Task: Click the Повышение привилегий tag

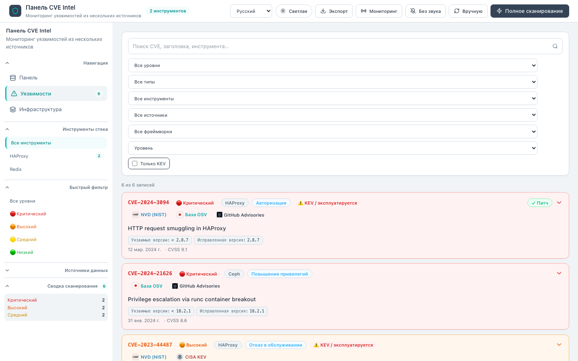Action: (280, 274)
